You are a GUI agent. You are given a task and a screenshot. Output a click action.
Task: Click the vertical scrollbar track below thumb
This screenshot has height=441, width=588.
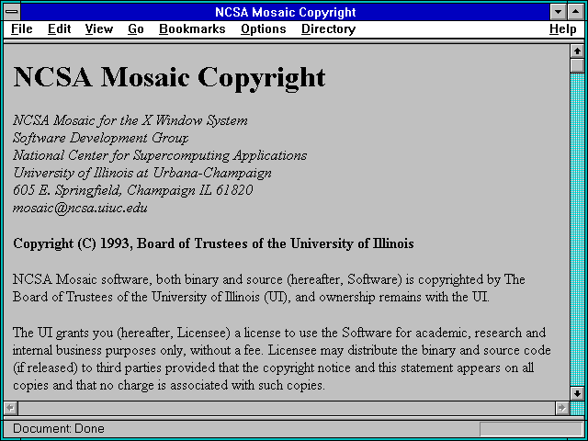(x=577, y=230)
